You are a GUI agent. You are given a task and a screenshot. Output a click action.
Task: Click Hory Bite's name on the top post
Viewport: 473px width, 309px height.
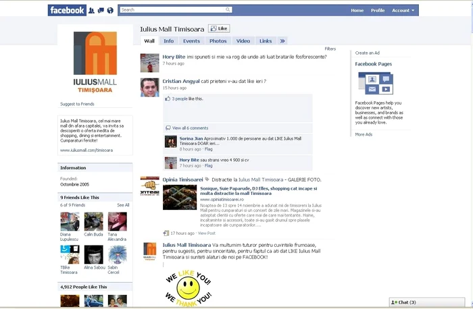[174, 57]
